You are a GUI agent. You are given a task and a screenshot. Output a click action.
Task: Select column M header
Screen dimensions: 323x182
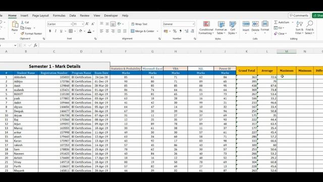(x=287, y=52)
